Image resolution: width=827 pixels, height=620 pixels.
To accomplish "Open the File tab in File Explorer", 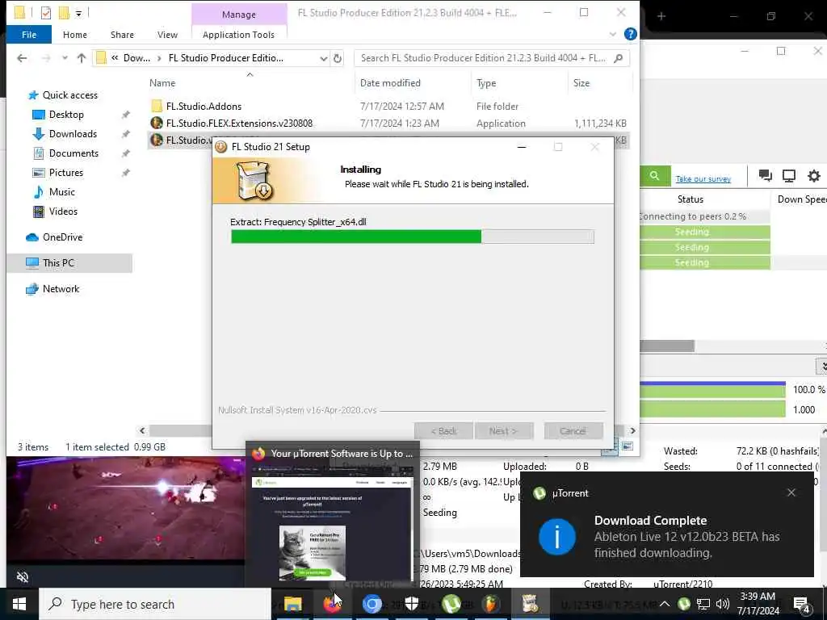I will coord(29,35).
